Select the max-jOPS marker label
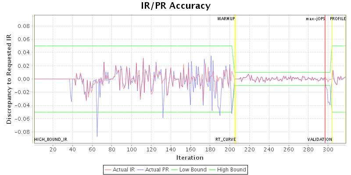 [315, 19]
